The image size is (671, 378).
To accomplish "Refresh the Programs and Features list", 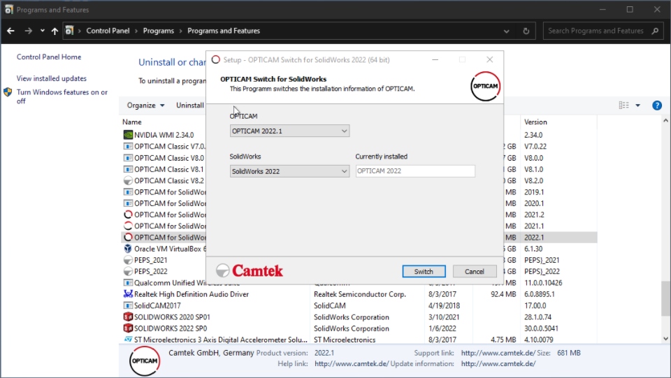I will [x=526, y=31].
